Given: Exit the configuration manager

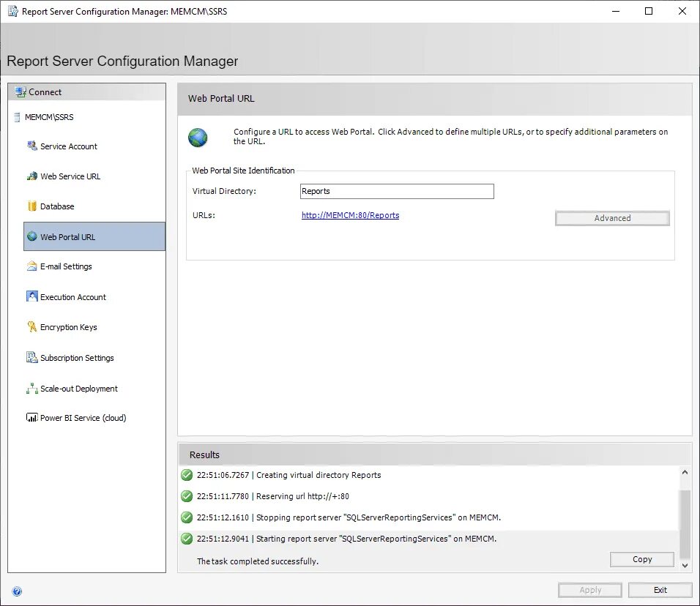Looking at the screenshot, I should (x=660, y=589).
